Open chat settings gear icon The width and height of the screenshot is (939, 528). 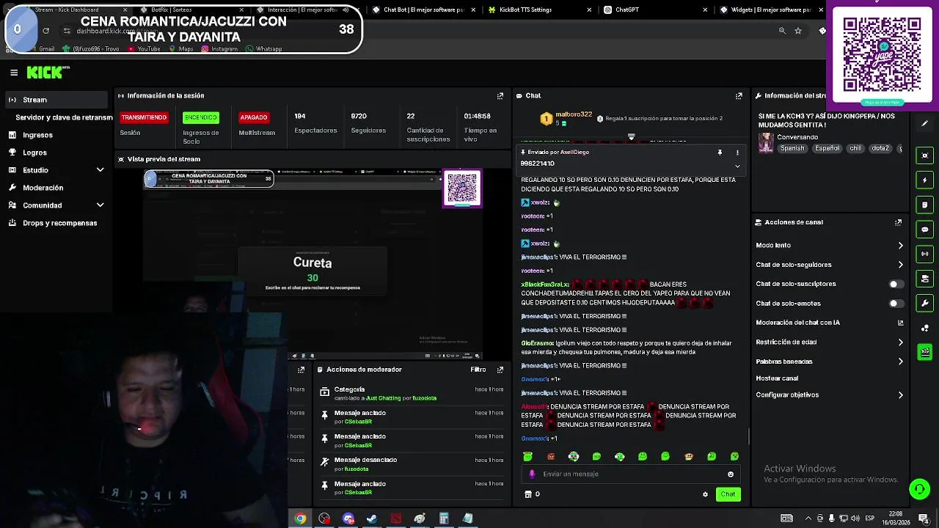click(x=706, y=494)
